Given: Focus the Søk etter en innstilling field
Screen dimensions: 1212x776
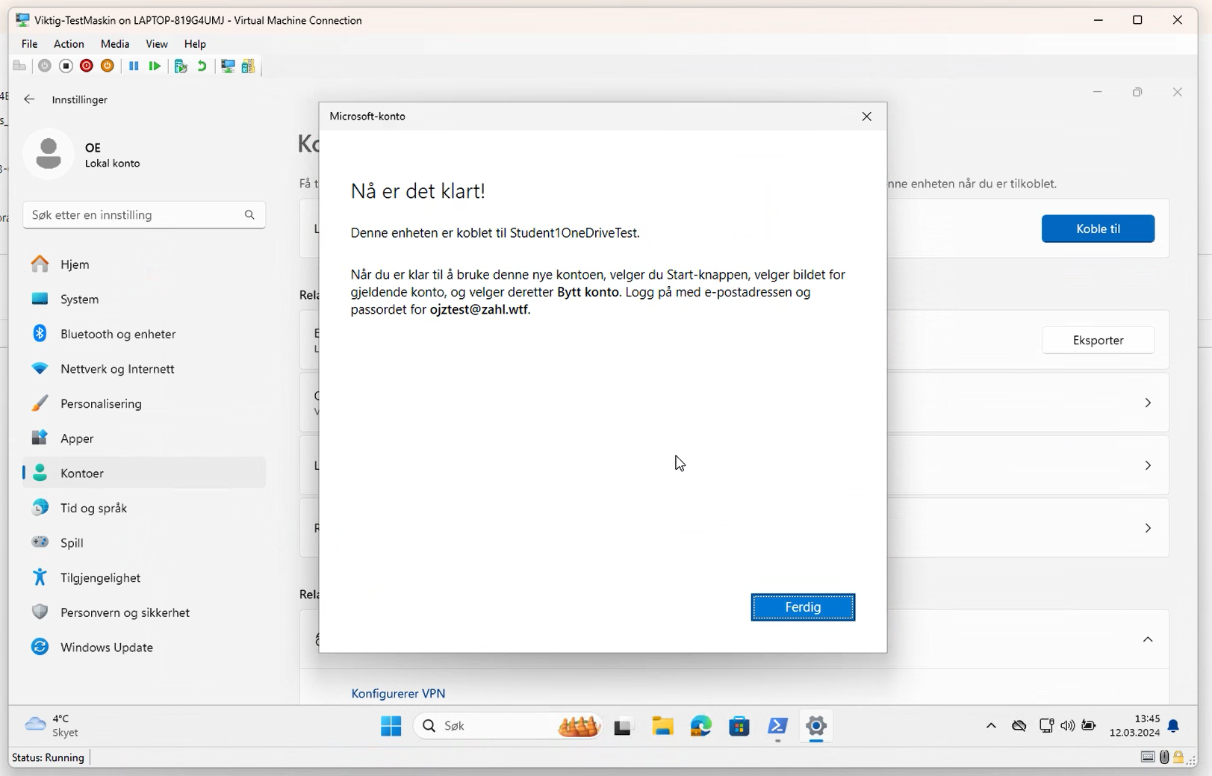Looking at the screenshot, I should [x=144, y=215].
